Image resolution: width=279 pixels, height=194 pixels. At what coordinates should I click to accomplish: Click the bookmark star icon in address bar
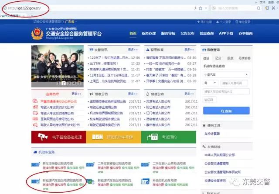(x=201, y=8)
